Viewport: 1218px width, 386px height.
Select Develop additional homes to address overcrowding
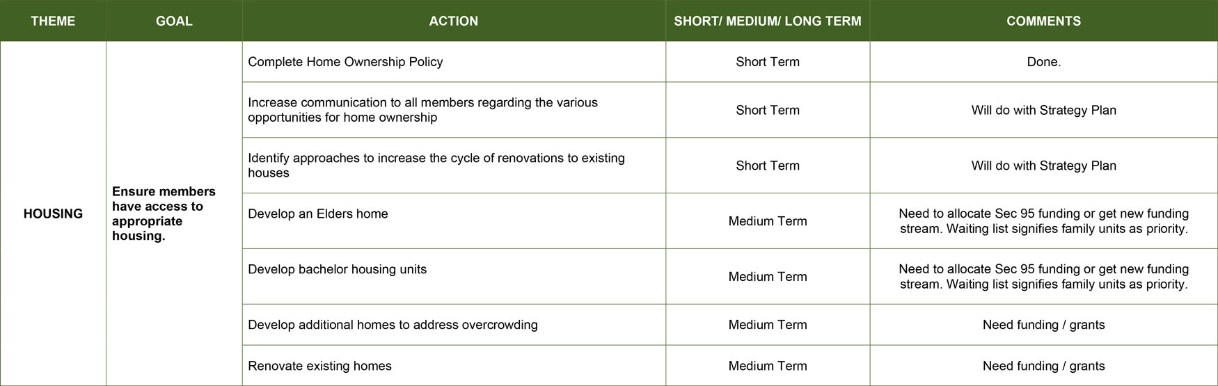(x=393, y=325)
